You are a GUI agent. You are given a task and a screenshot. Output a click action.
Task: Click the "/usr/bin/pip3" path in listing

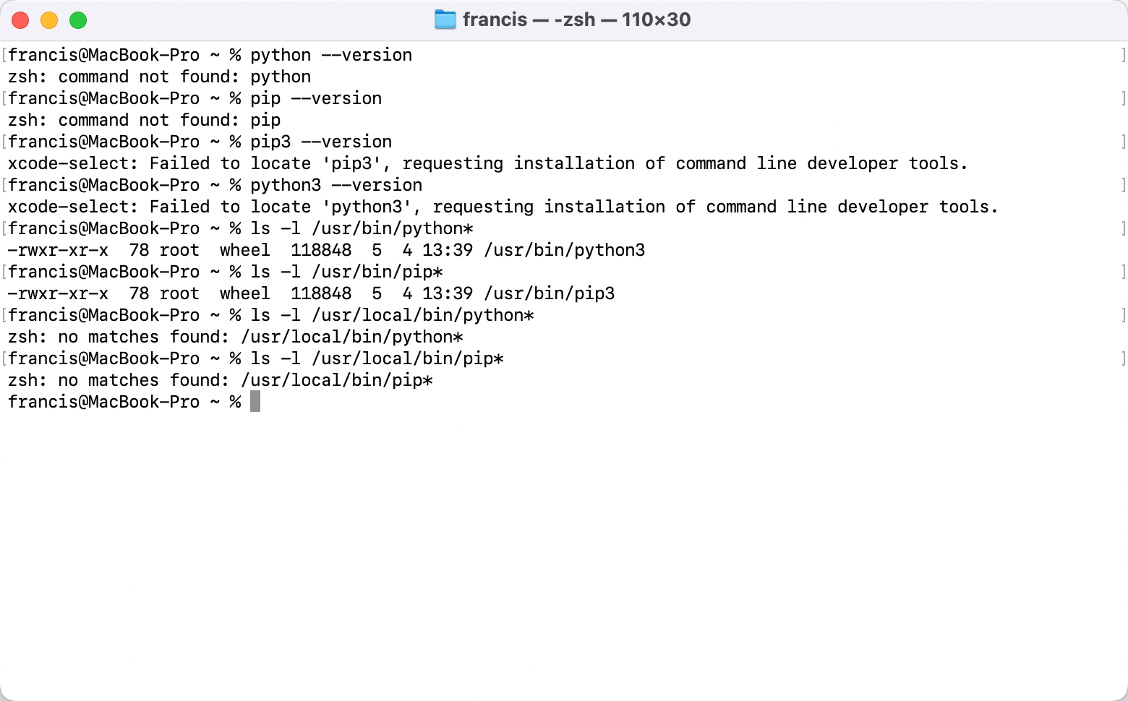[549, 293]
